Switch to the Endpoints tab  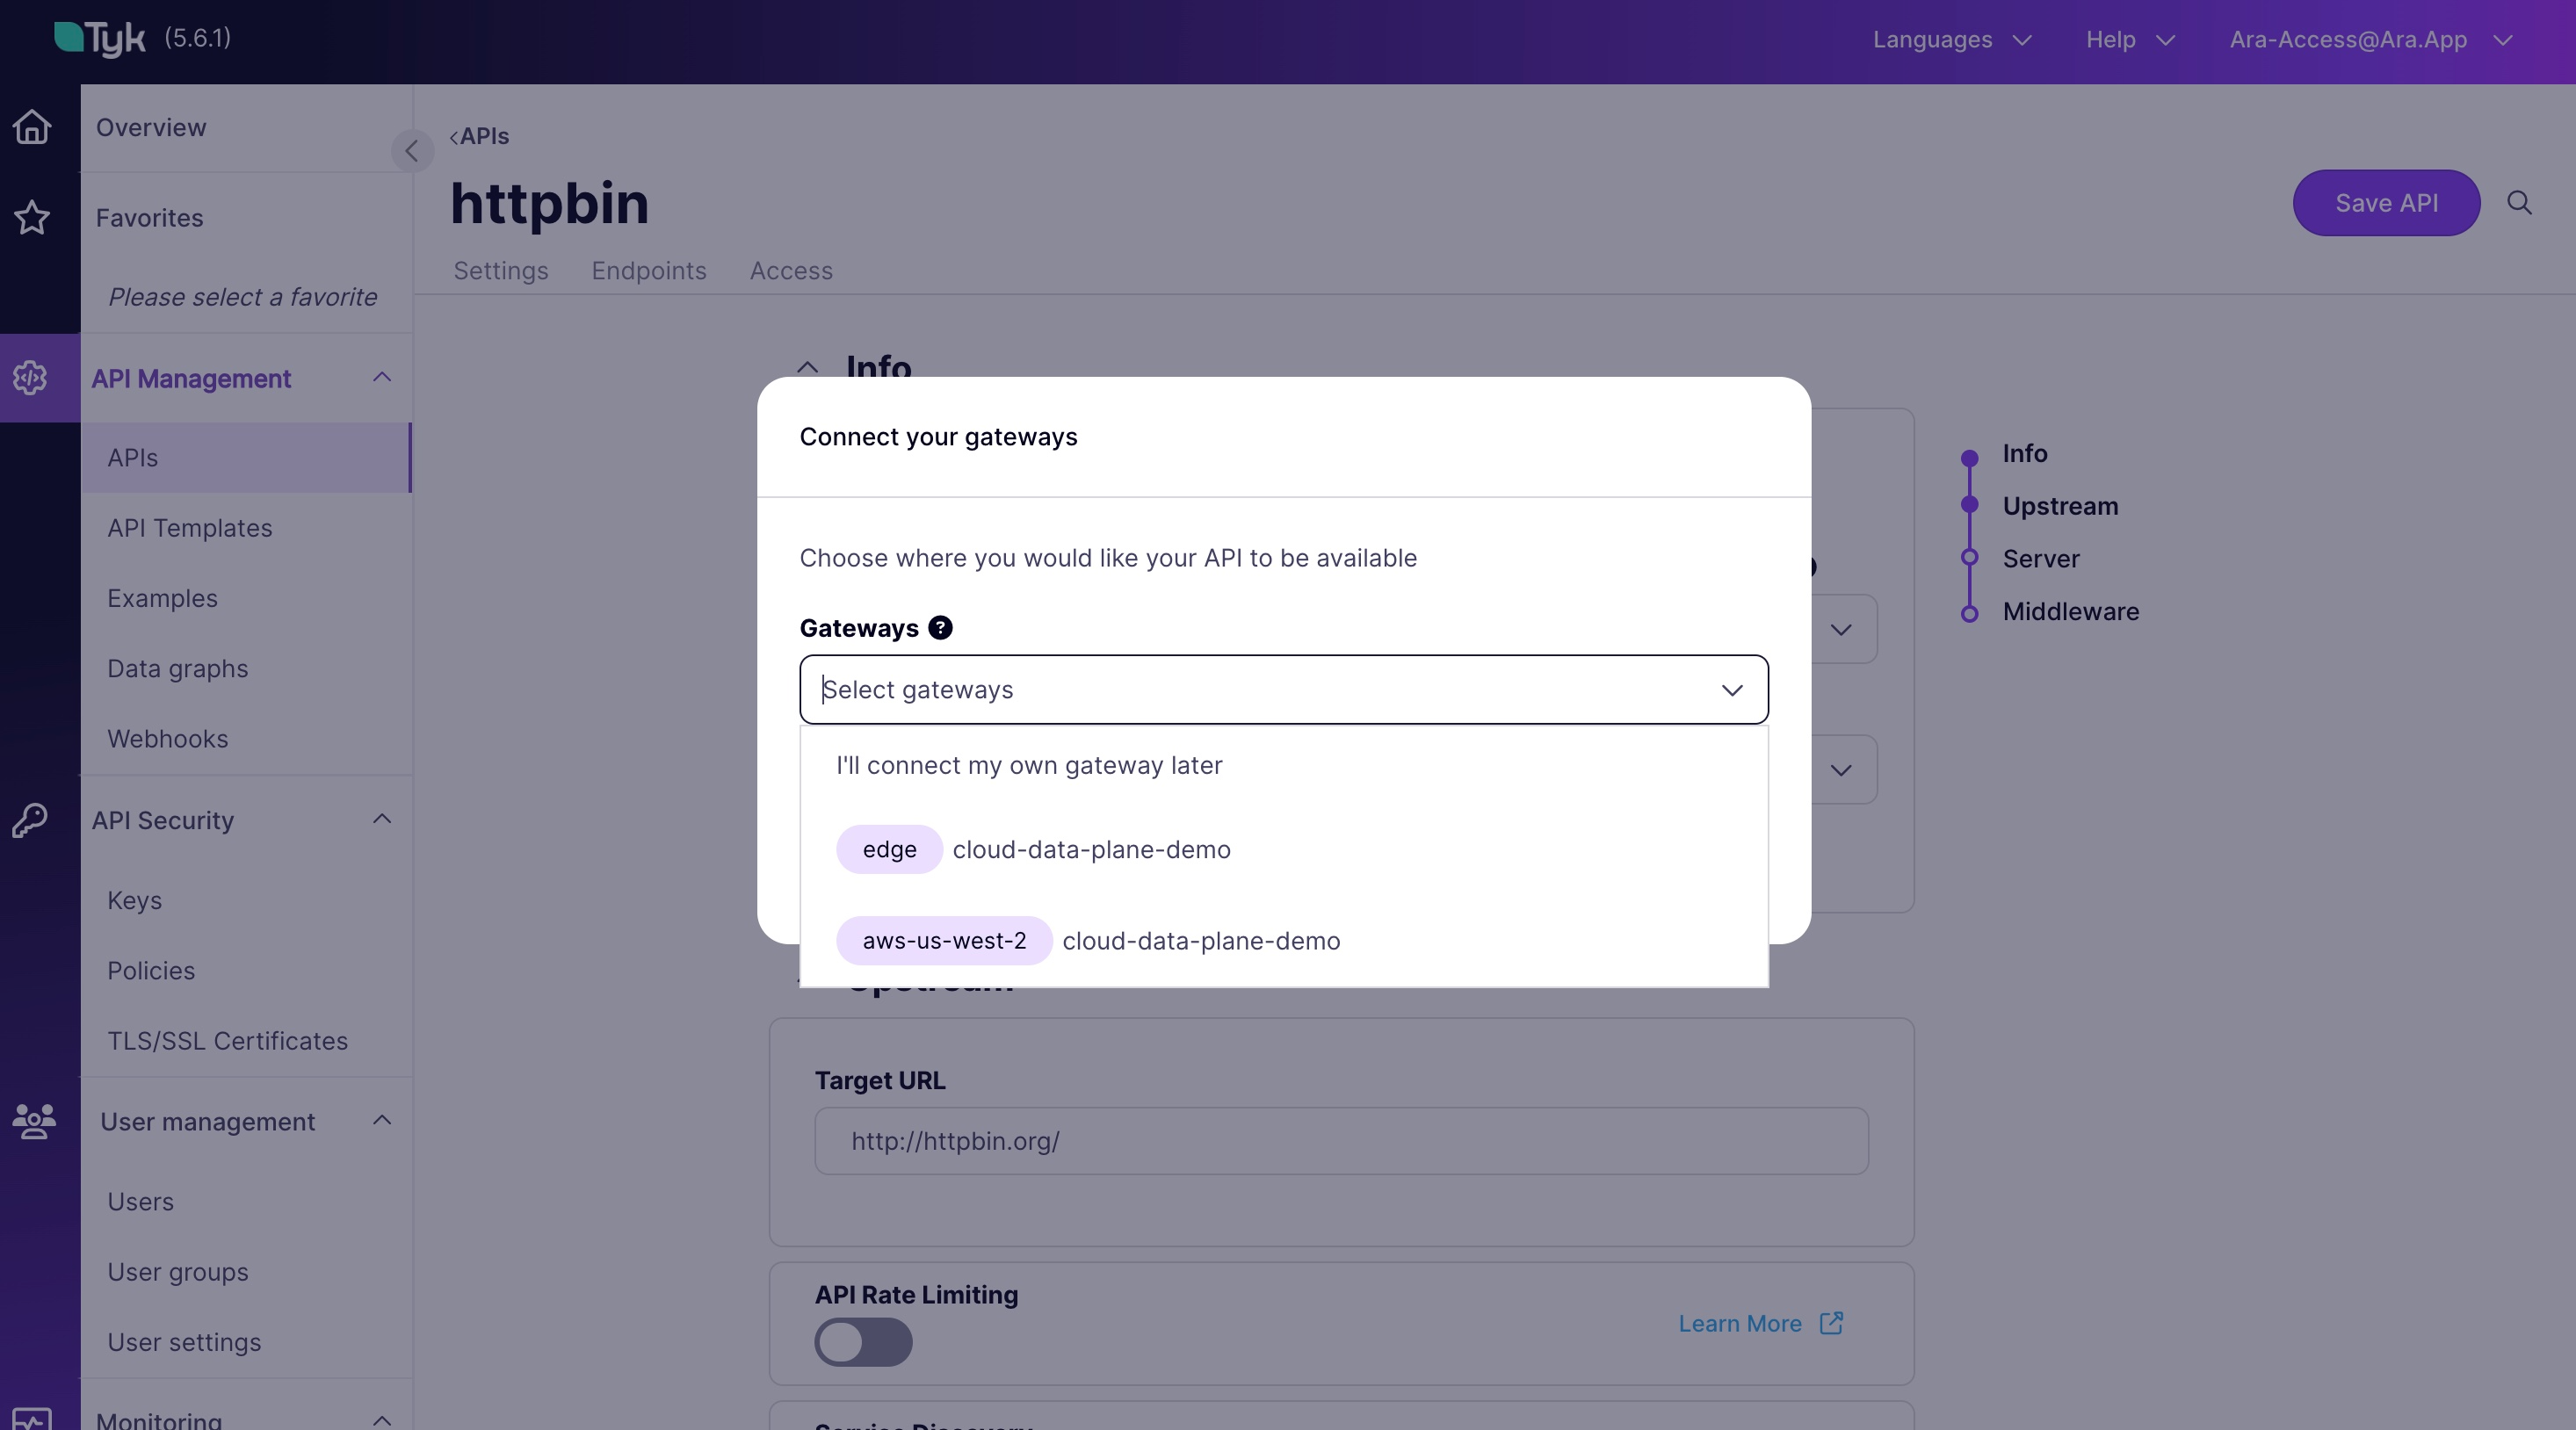click(x=648, y=271)
